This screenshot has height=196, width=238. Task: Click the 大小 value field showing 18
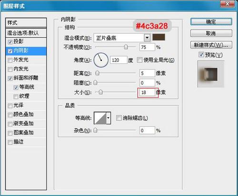pos(147,93)
